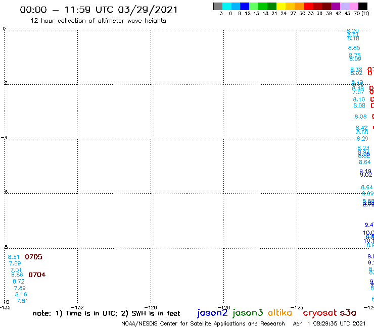Click the yellow swatch in the color scale
Screen dimensions: 374x328
click(281, 6)
